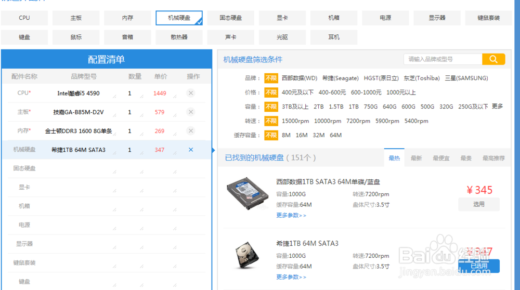Filter price 1000元以上
520x290 pixels.
[401, 93]
